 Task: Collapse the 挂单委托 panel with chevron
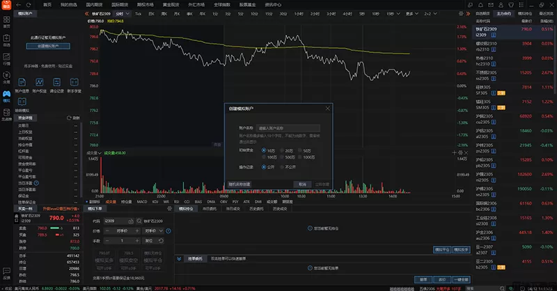click(x=180, y=258)
